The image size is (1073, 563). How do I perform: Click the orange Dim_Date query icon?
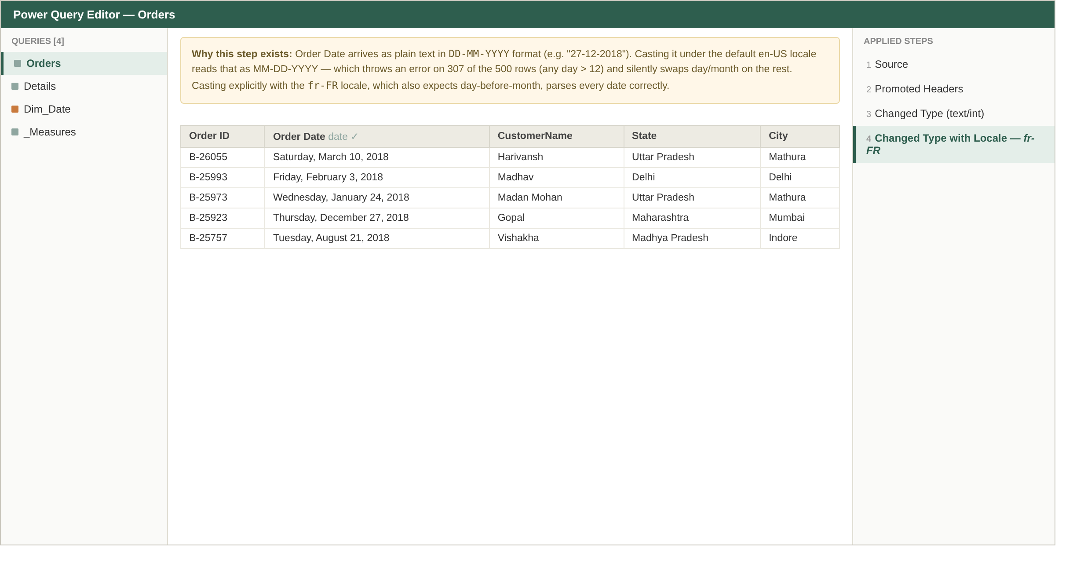[15, 109]
